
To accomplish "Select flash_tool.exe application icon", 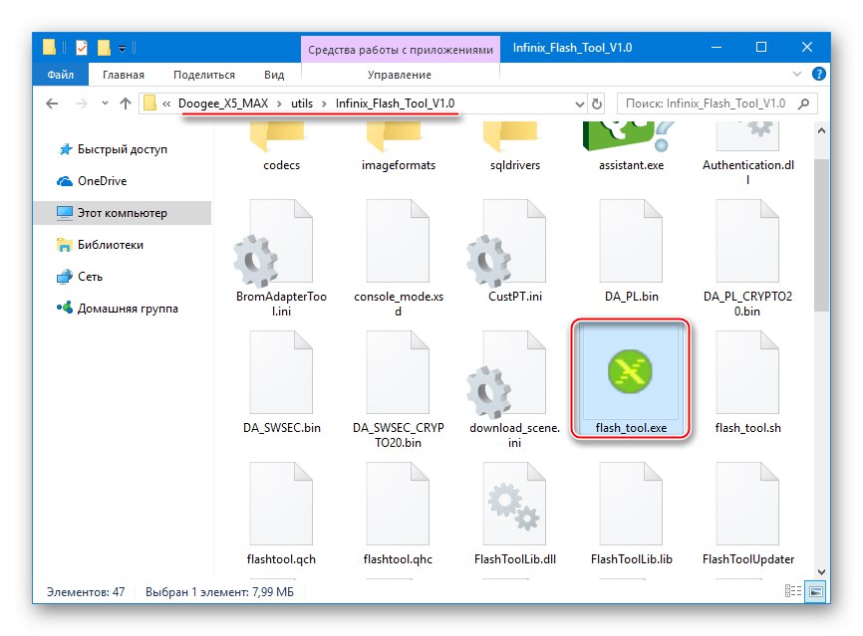I will pos(630,371).
